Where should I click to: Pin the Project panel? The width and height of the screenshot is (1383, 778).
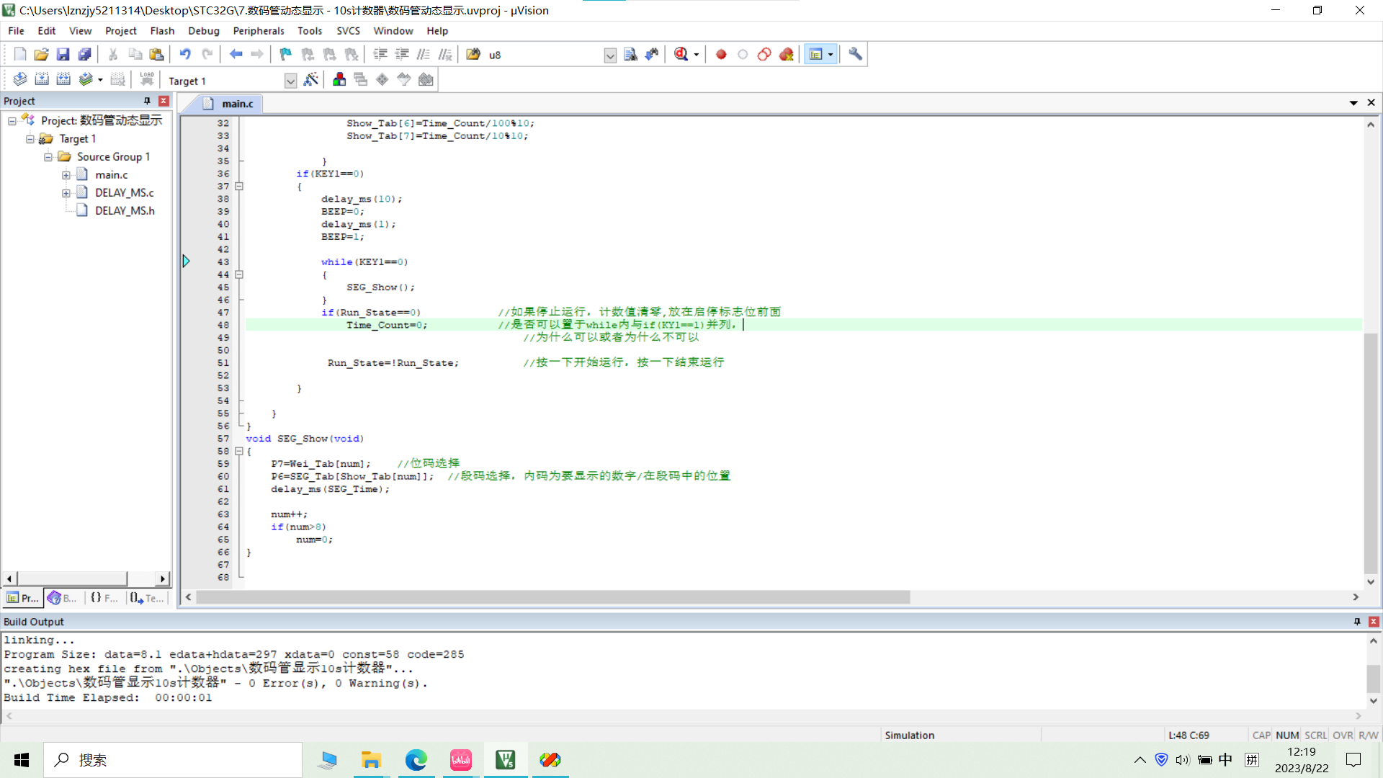click(x=147, y=101)
